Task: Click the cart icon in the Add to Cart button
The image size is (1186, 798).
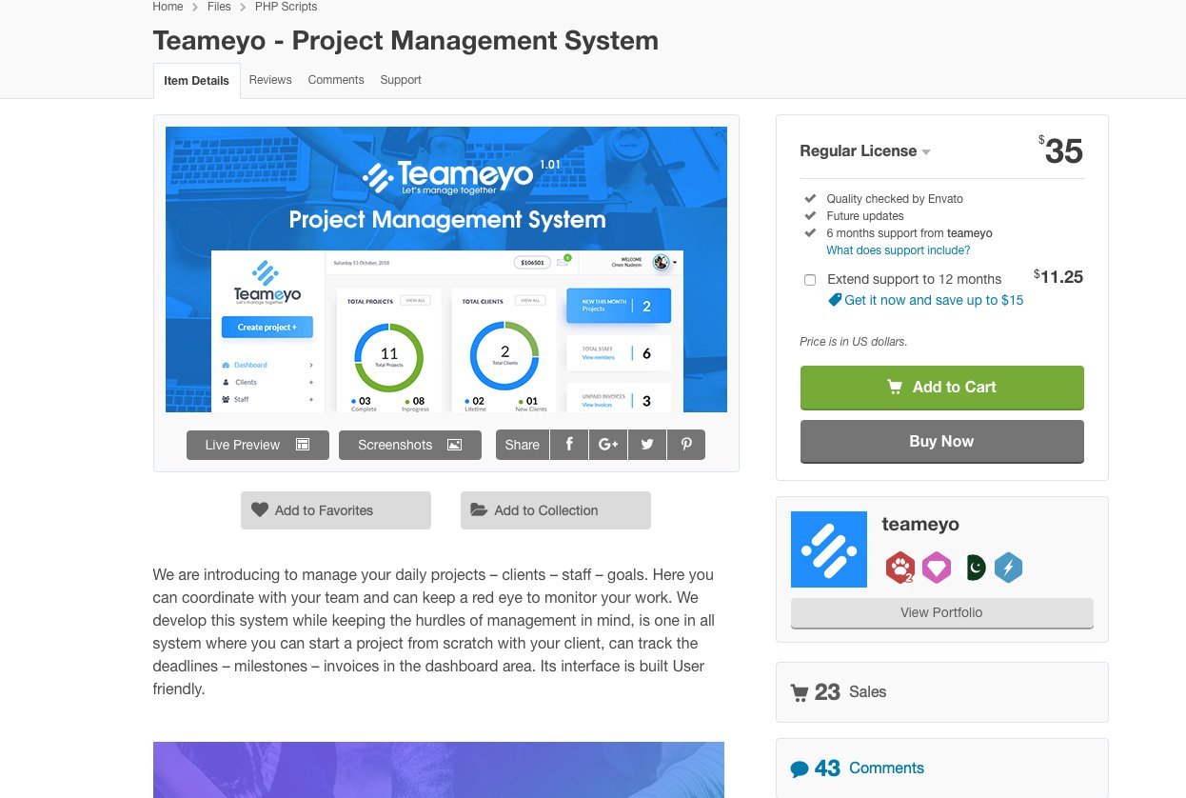Action: pos(895,388)
